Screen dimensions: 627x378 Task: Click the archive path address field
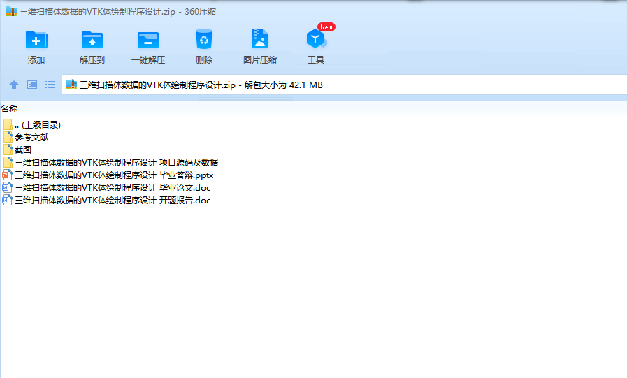pos(345,85)
